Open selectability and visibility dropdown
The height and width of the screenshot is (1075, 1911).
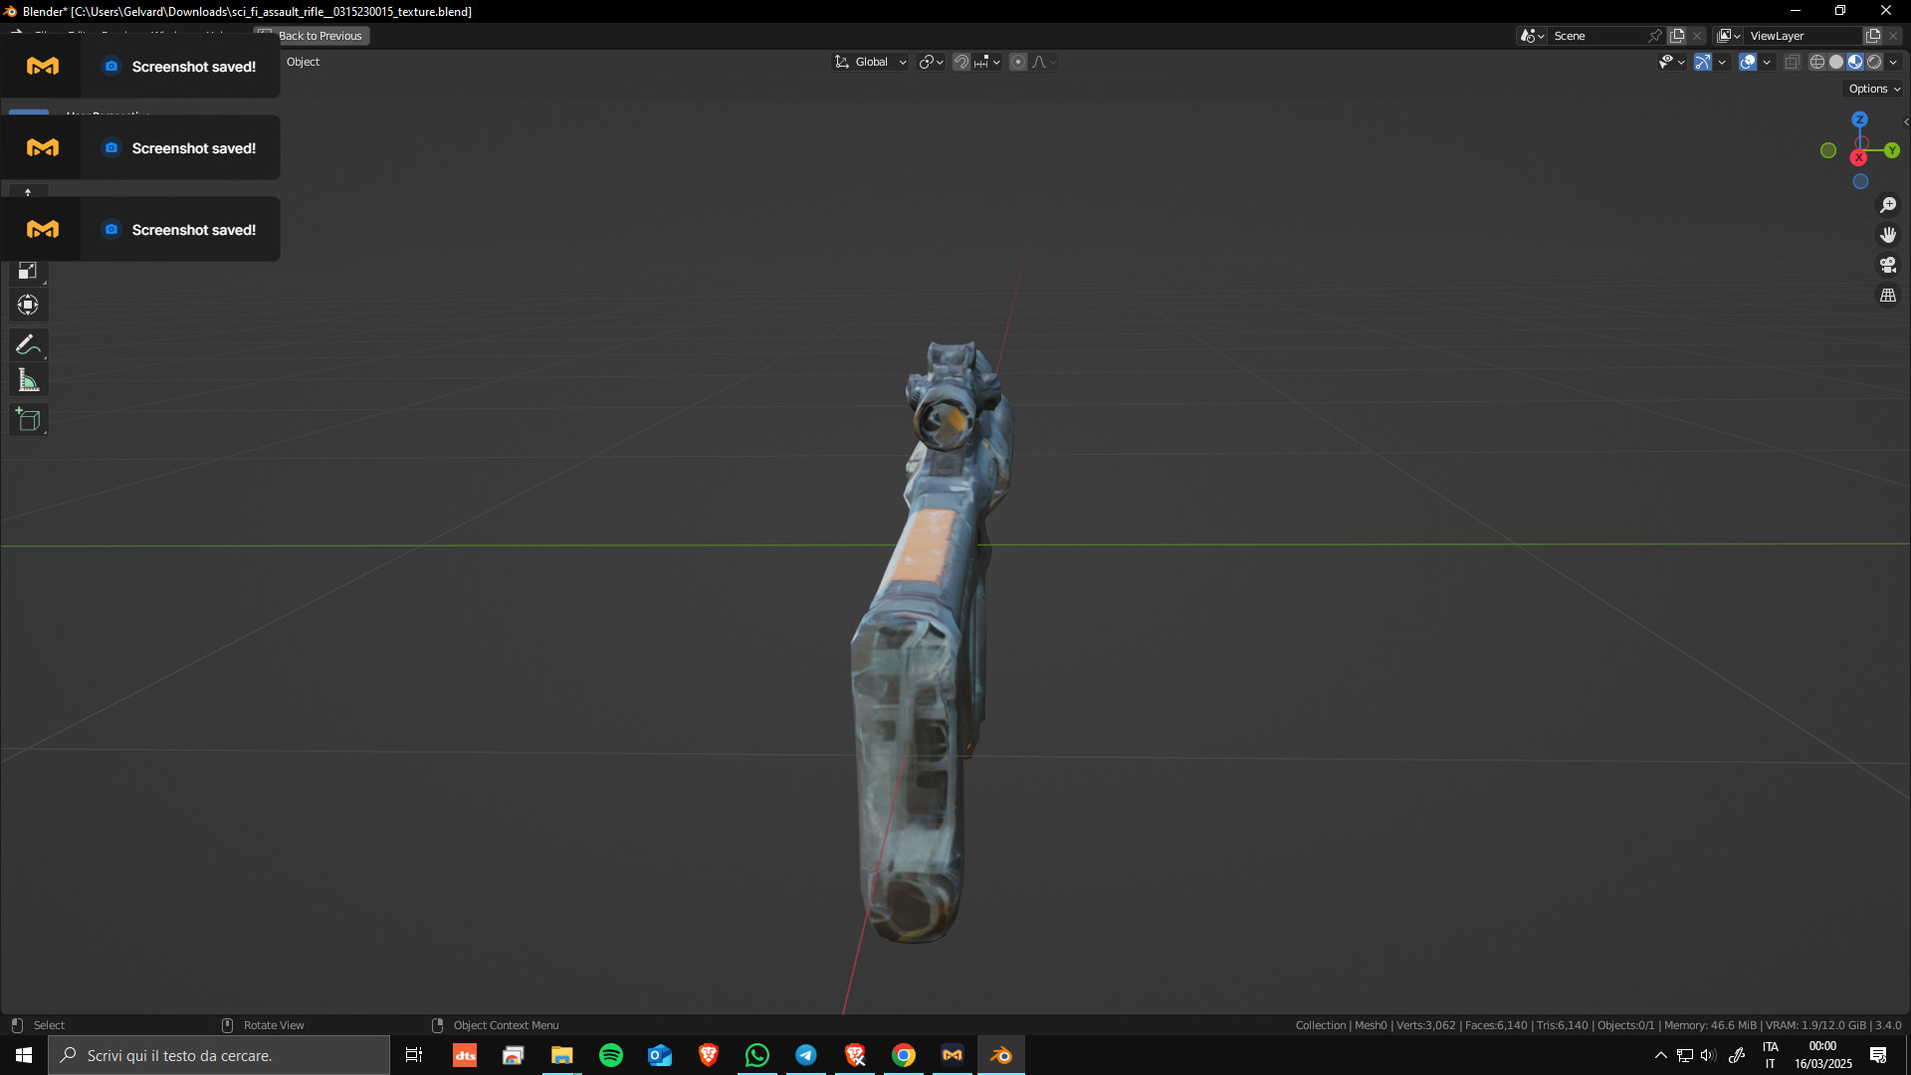pyautogui.click(x=1671, y=62)
